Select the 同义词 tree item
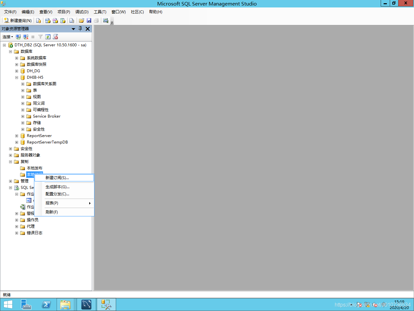The image size is (414, 311). 39,103
